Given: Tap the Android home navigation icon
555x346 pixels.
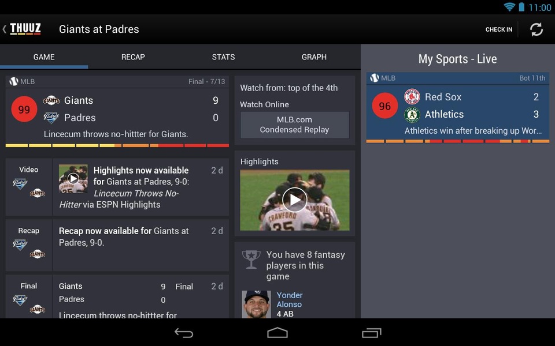Looking at the screenshot, I should [277, 333].
